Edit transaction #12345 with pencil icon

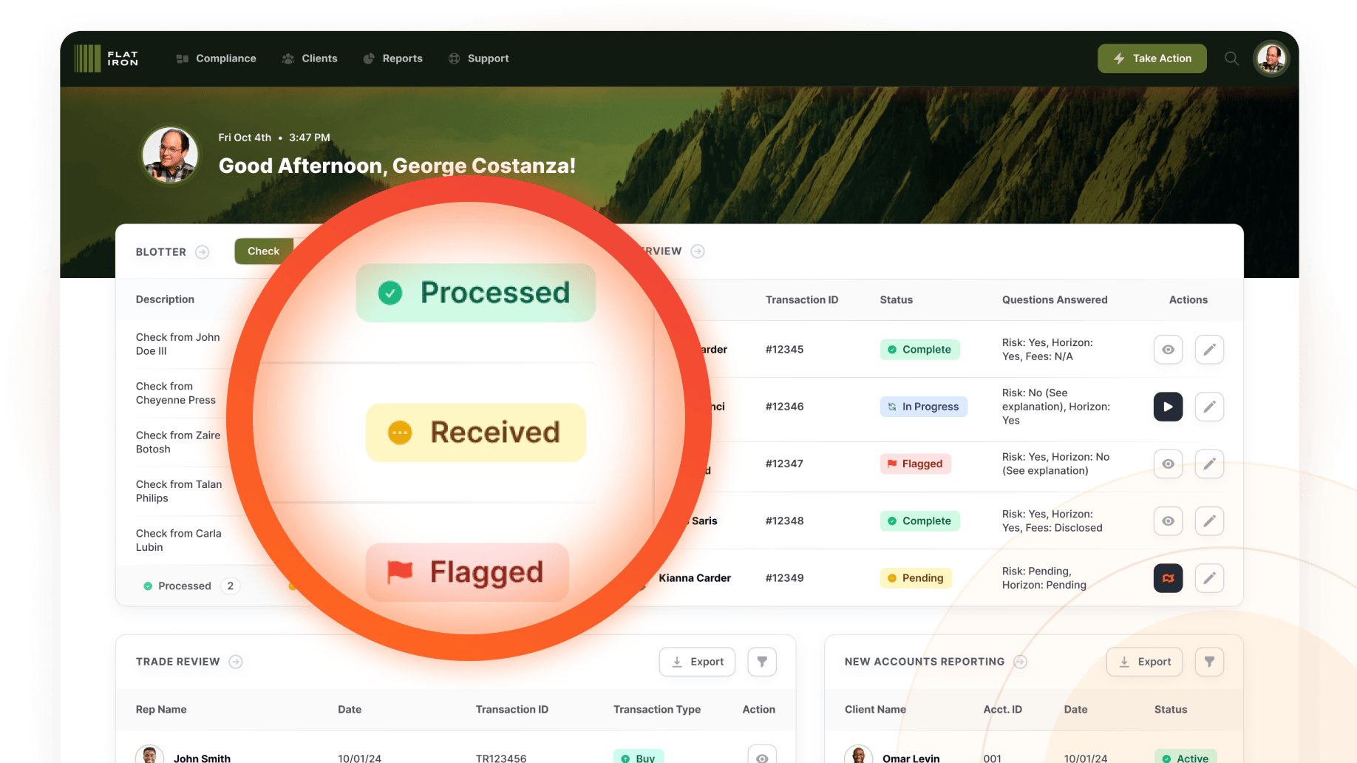coord(1209,350)
